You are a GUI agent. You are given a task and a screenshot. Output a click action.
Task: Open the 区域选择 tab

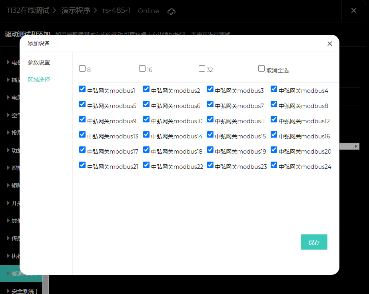[x=39, y=80]
